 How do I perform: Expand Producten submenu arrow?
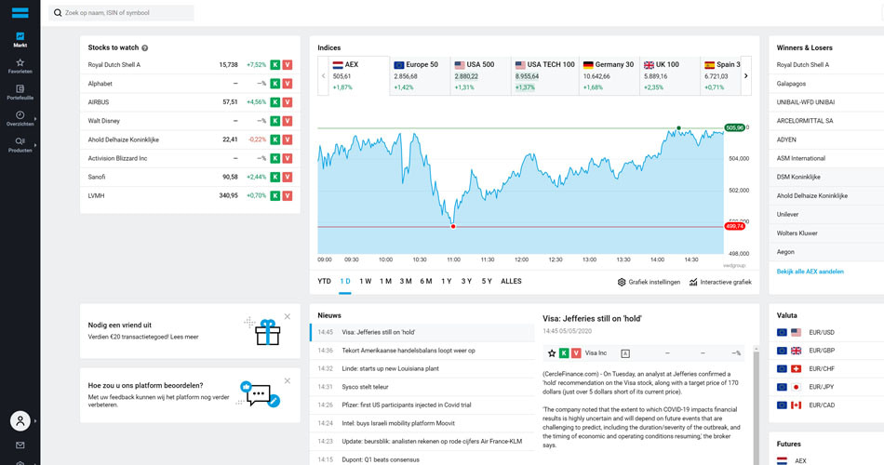[x=35, y=145]
